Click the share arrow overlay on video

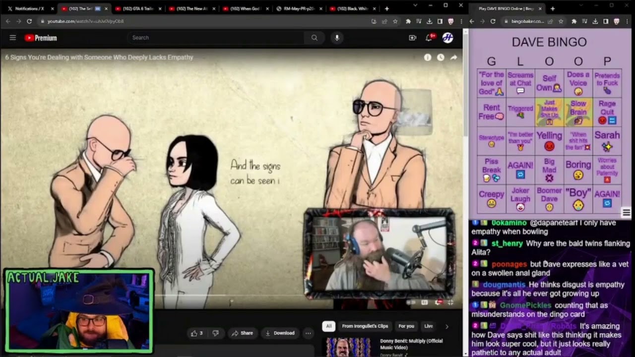click(x=453, y=58)
